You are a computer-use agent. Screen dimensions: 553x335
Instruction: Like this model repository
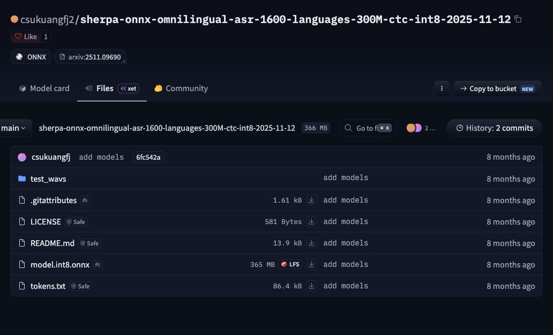tap(26, 36)
